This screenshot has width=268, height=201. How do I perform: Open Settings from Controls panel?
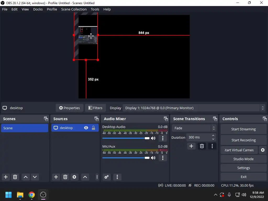(x=243, y=168)
